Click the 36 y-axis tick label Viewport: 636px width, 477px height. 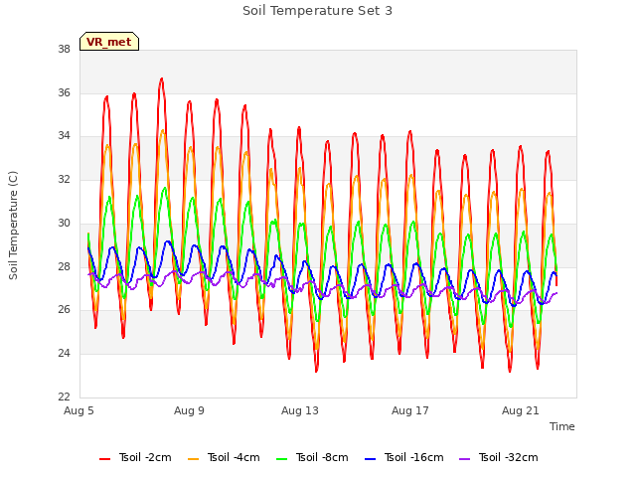pos(64,92)
